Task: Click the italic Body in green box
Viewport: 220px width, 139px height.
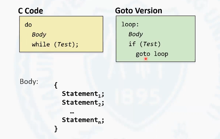Action: click(x=136, y=34)
